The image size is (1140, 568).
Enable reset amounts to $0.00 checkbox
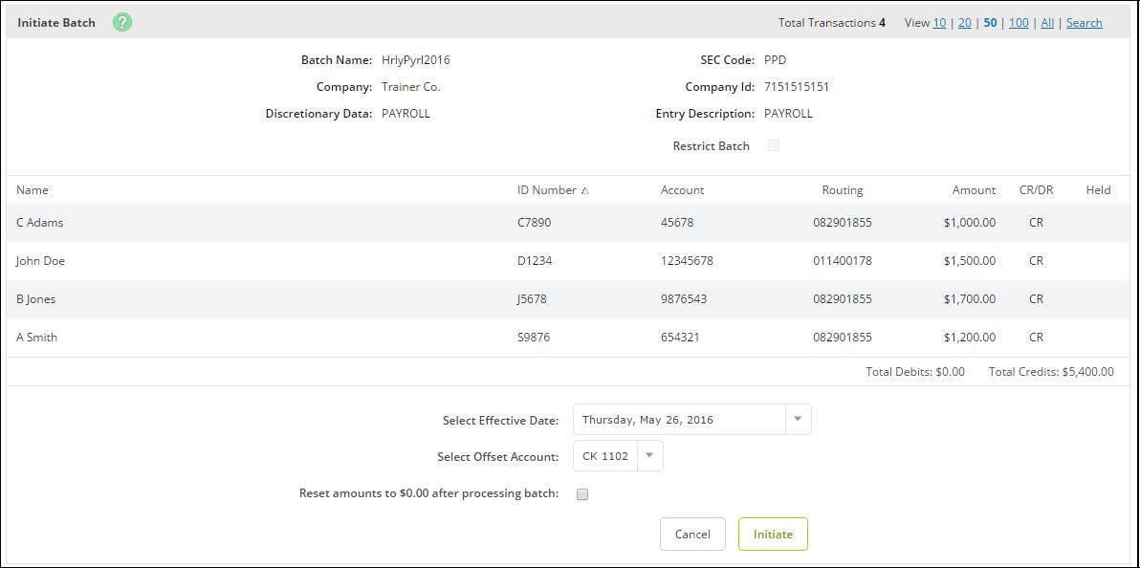(581, 494)
